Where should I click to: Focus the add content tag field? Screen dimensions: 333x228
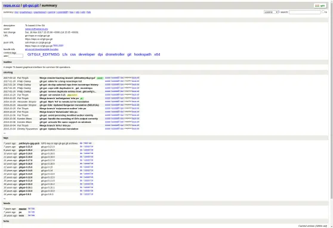(16, 56)
